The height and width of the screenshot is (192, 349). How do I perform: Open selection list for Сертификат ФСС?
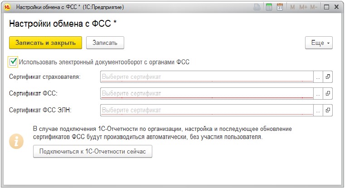[x=318, y=93]
